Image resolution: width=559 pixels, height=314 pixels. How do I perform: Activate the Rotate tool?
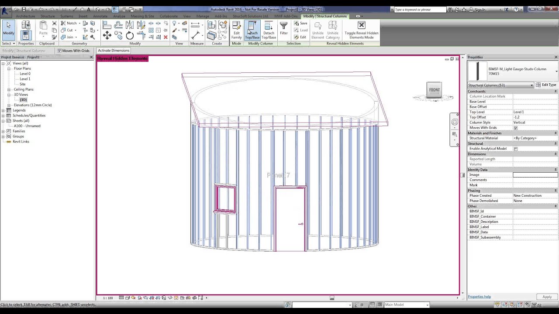tap(130, 36)
